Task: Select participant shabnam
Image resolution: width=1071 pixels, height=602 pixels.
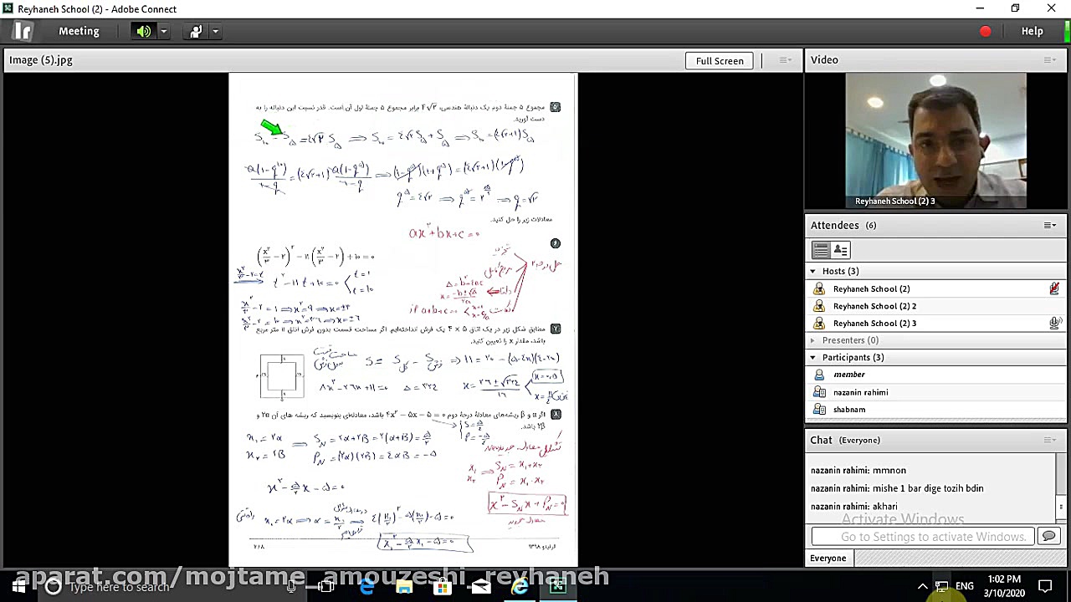Action: [x=935, y=410]
